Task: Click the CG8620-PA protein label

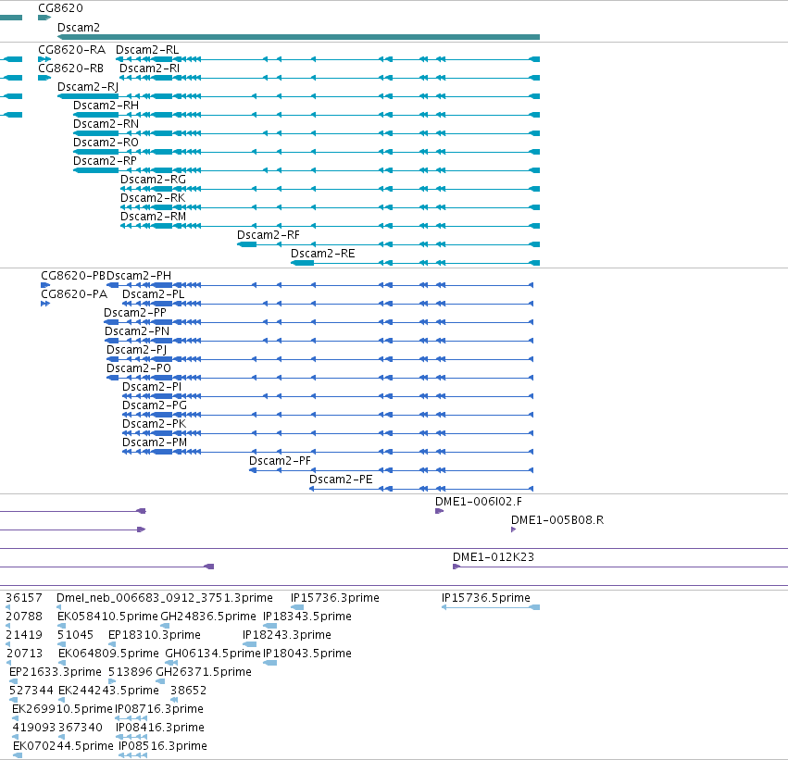Action: pyautogui.click(x=74, y=294)
